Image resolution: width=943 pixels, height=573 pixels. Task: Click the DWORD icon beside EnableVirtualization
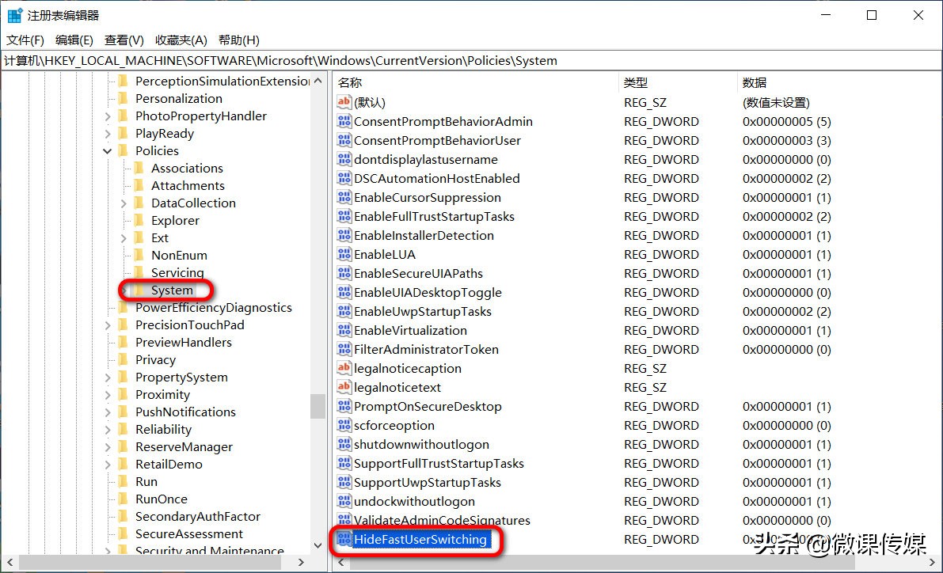pyautogui.click(x=344, y=329)
